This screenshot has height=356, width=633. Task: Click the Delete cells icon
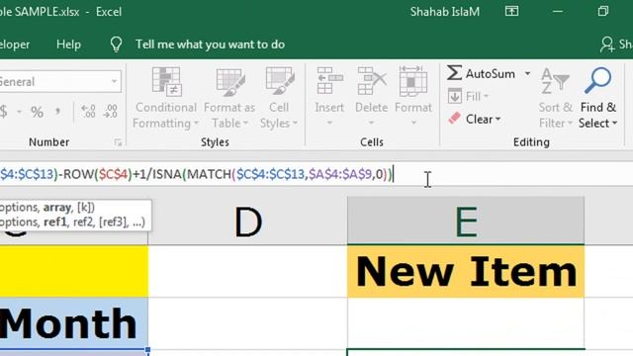pos(372,81)
